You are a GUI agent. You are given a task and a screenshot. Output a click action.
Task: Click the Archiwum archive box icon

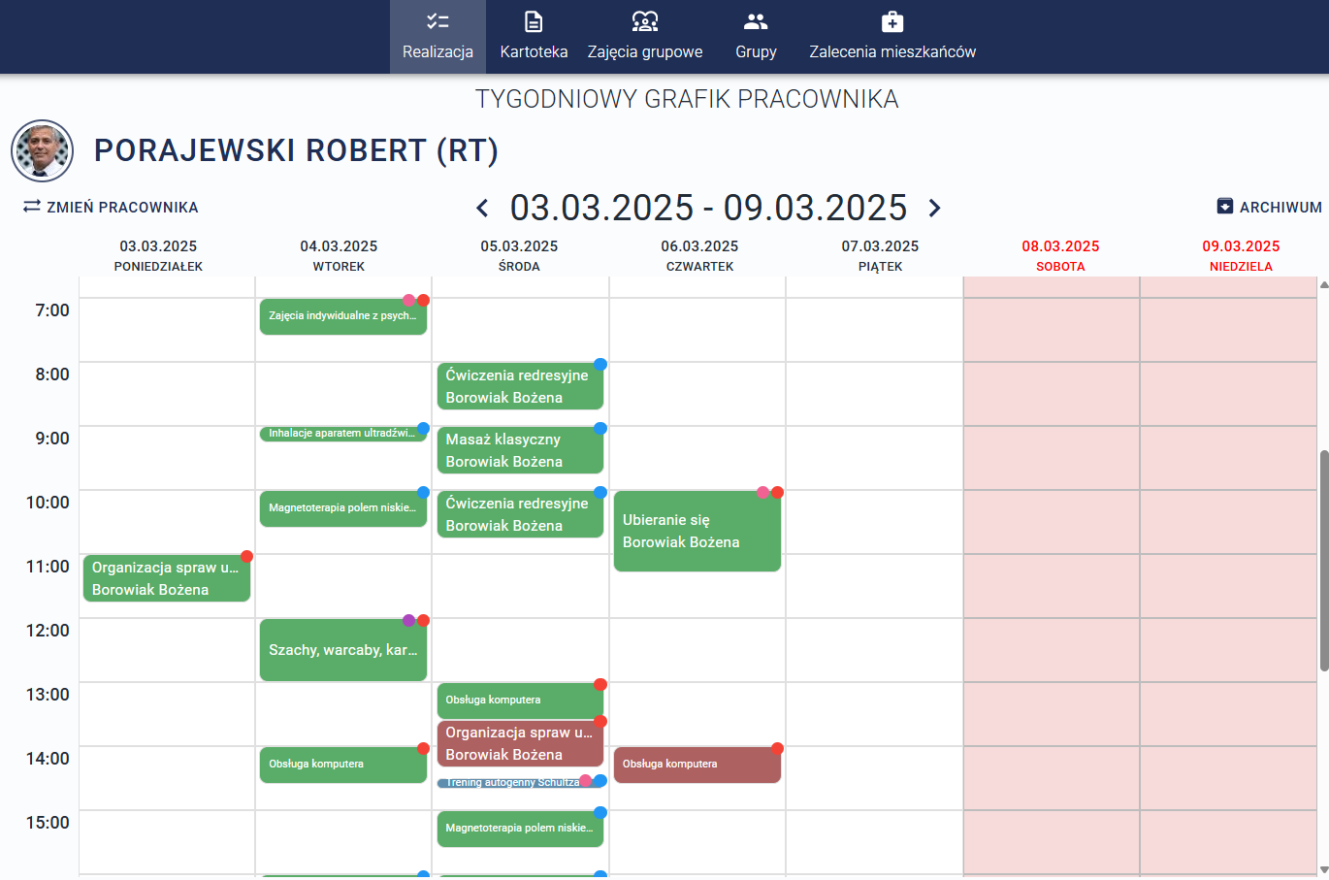click(1225, 207)
